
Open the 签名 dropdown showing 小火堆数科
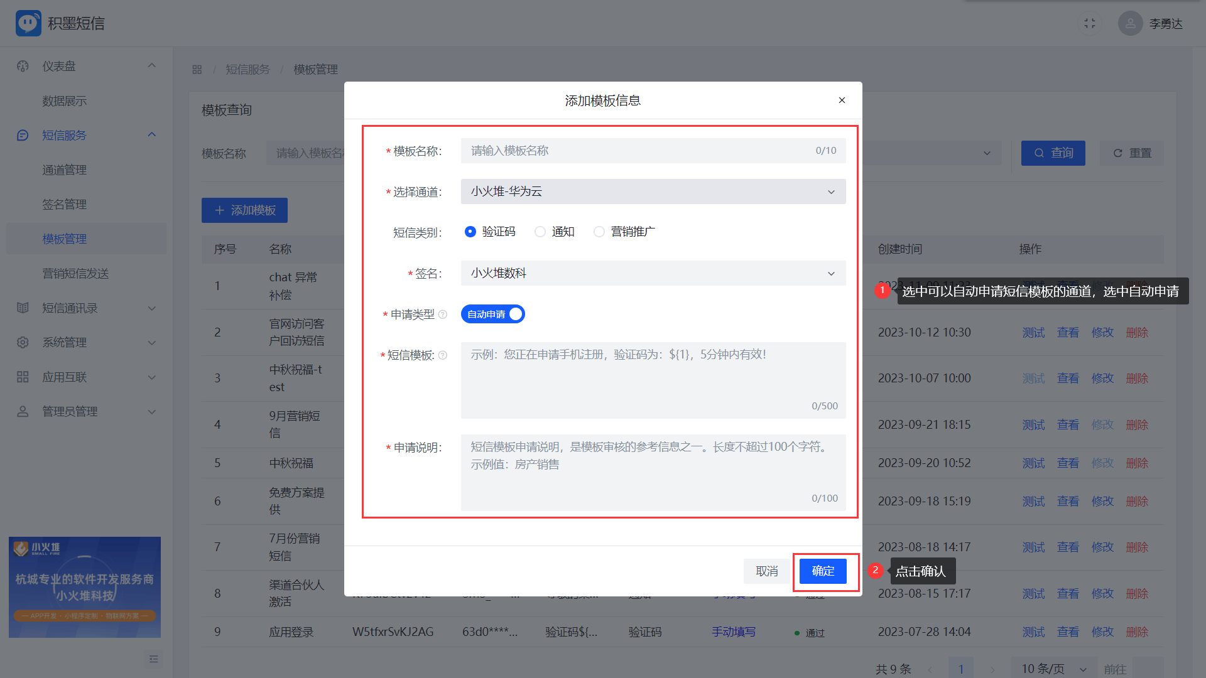pos(653,273)
